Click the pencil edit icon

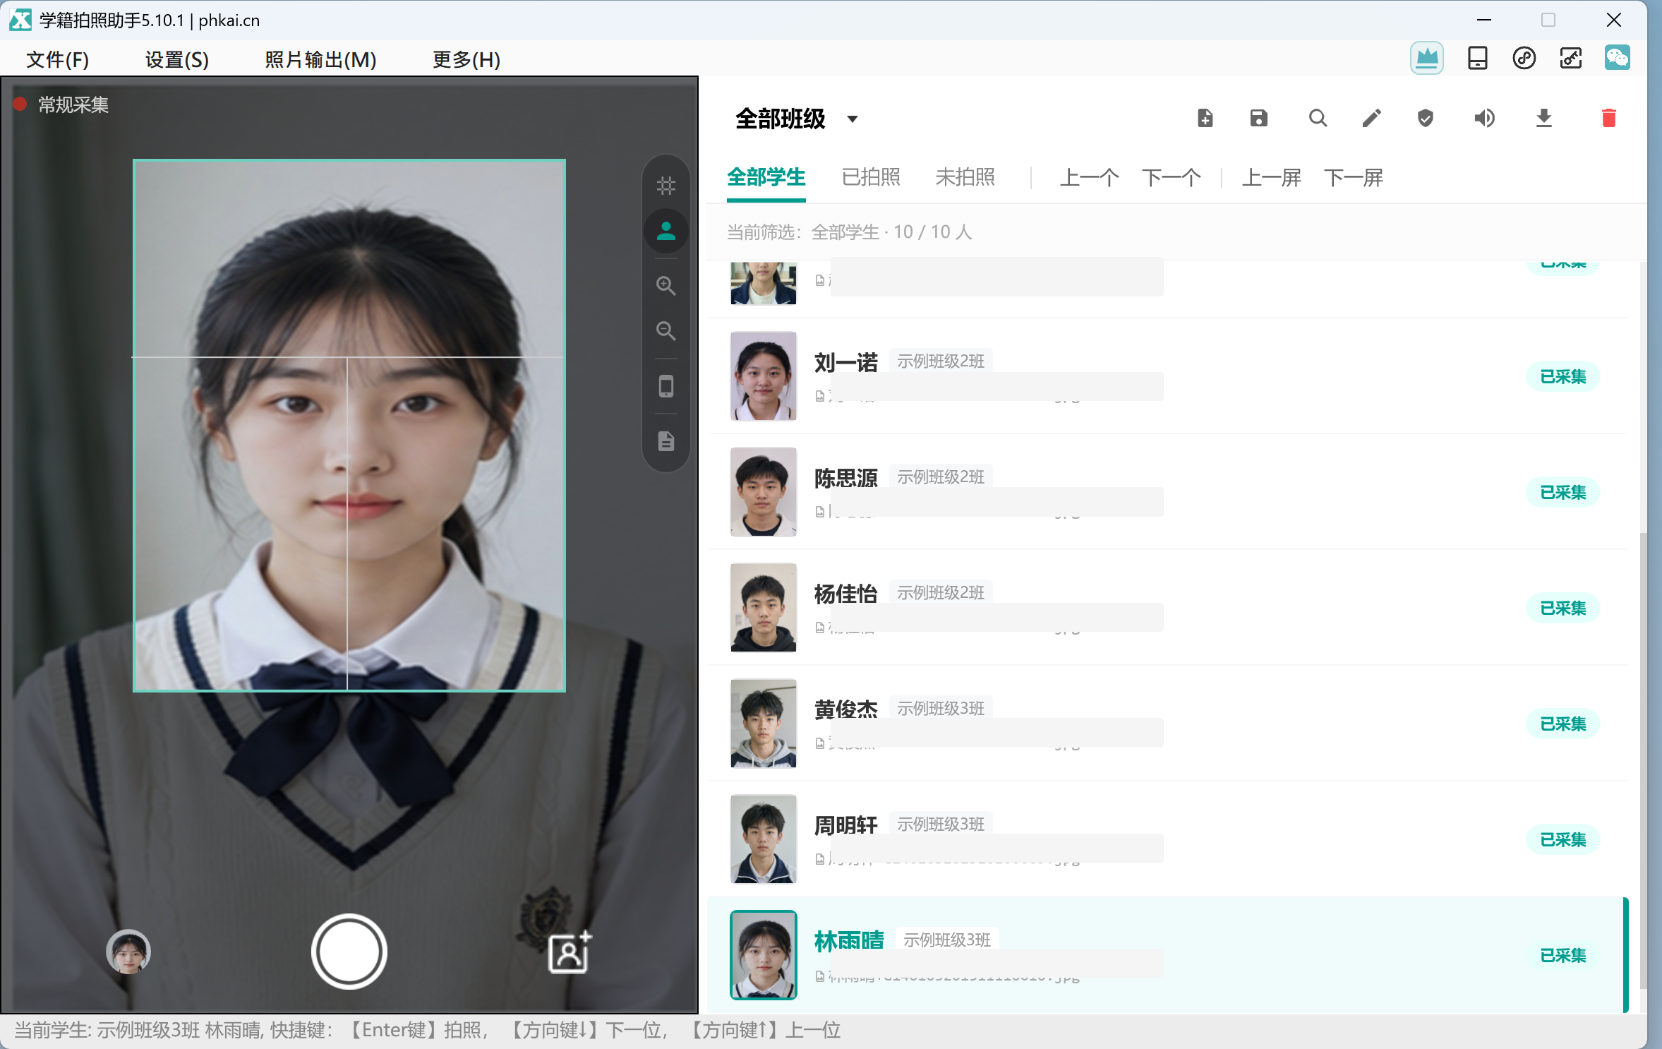pyautogui.click(x=1371, y=118)
